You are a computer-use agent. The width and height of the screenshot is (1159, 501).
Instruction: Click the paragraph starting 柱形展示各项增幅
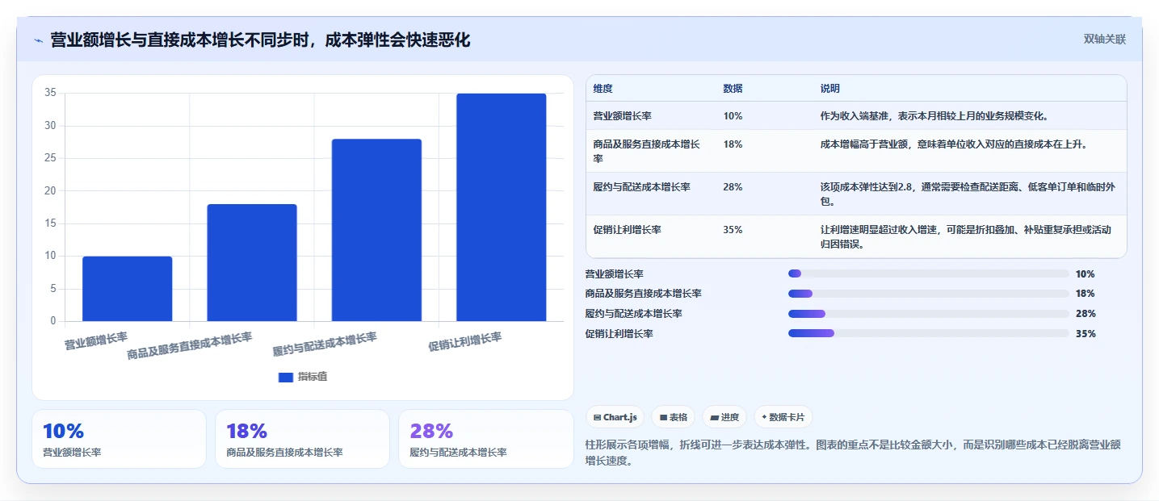point(853,453)
